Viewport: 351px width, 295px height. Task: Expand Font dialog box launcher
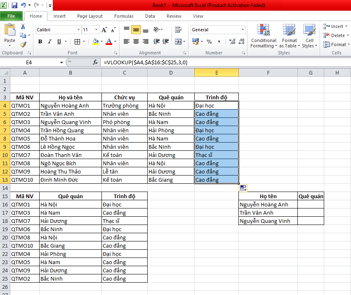coord(115,53)
